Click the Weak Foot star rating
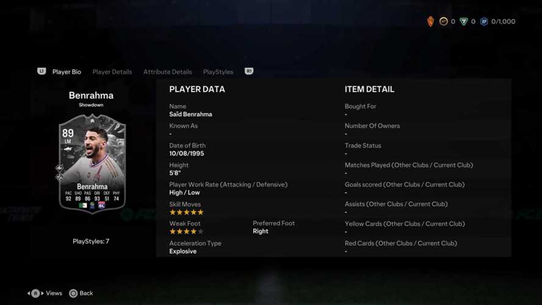542x305 pixels. coord(187,231)
